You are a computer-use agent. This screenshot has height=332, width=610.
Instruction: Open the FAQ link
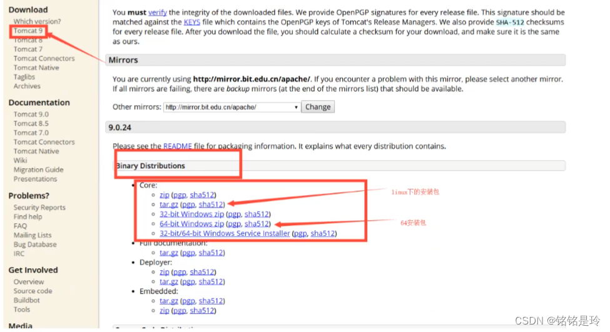pyautogui.click(x=20, y=226)
